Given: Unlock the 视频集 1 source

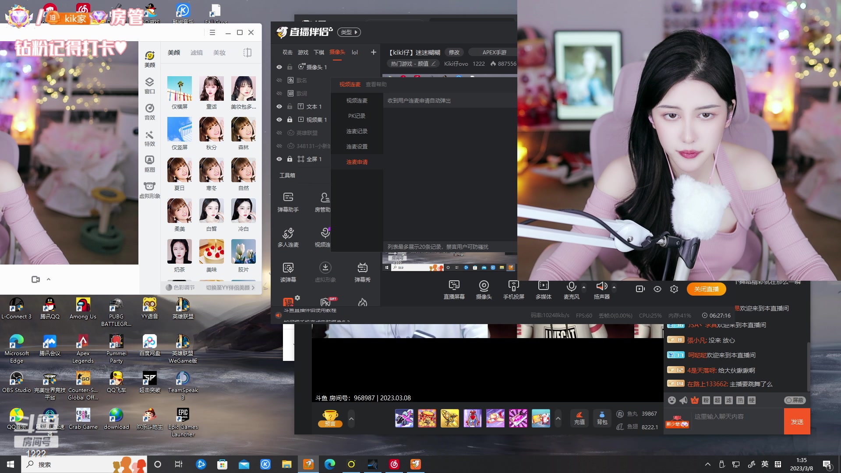Looking at the screenshot, I should tap(290, 120).
